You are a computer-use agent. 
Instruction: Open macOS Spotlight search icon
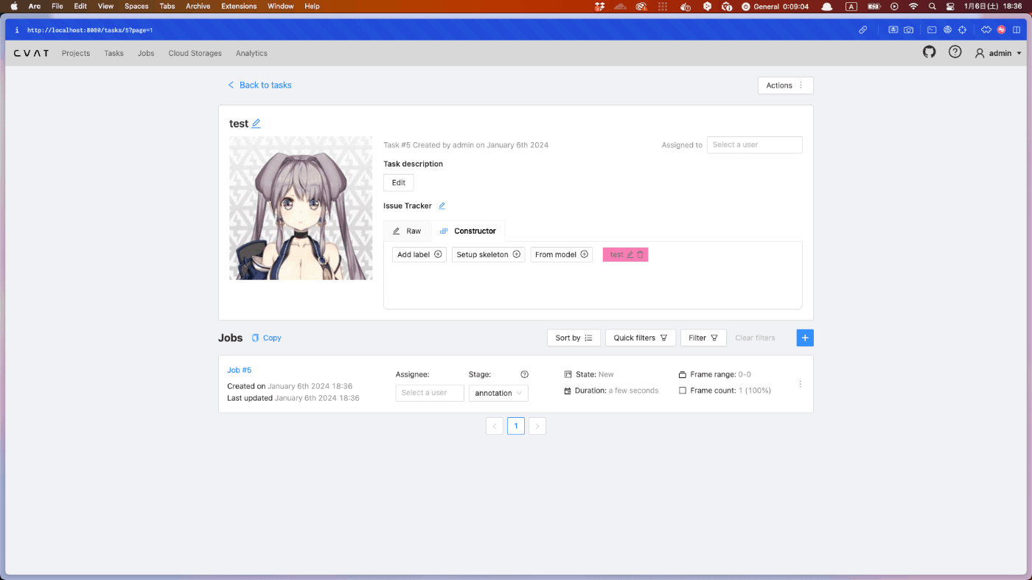click(932, 6)
